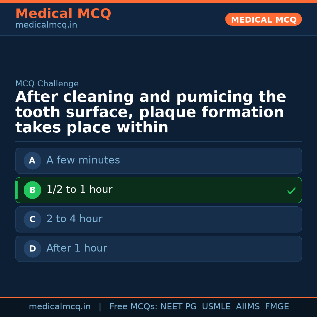Select the circular C option badge

[x=32, y=219]
